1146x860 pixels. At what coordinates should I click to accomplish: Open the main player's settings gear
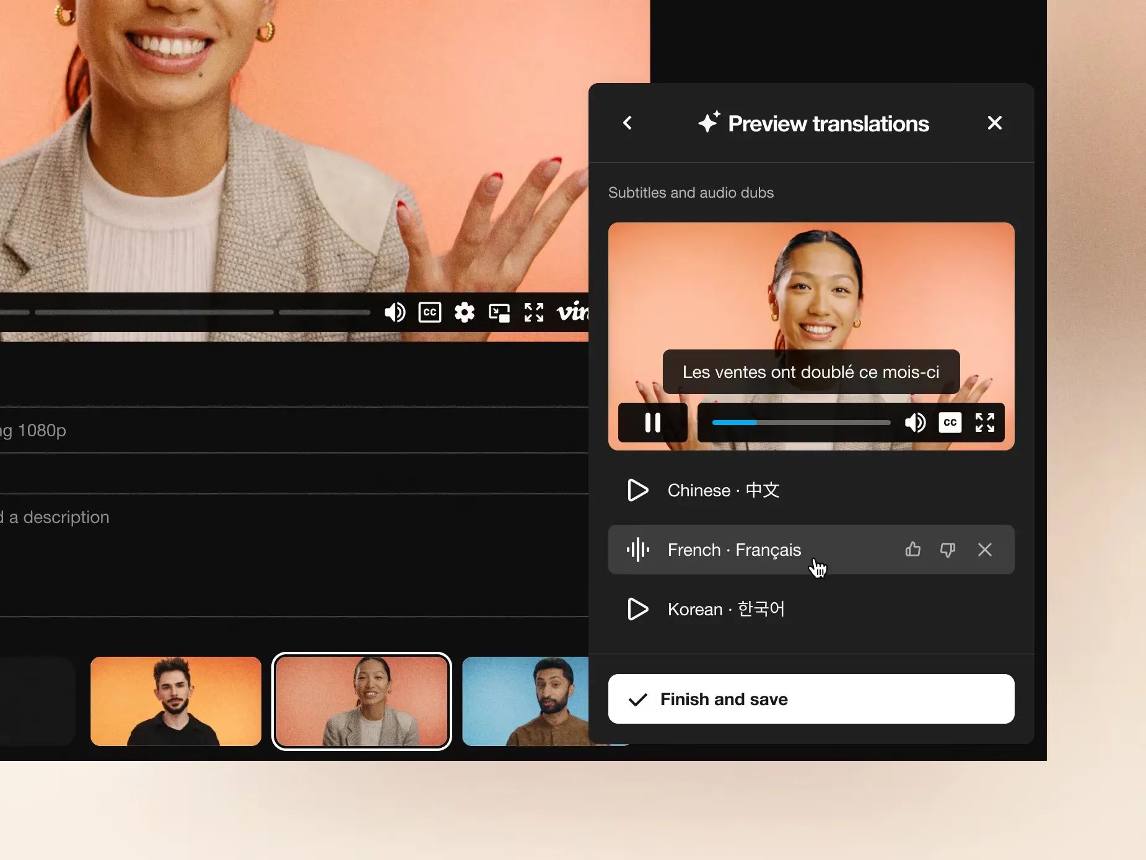[x=465, y=312]
